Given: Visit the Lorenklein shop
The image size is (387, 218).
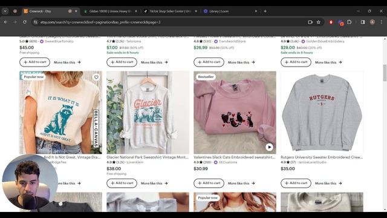Looking at the screenshot, I should 135,162.
